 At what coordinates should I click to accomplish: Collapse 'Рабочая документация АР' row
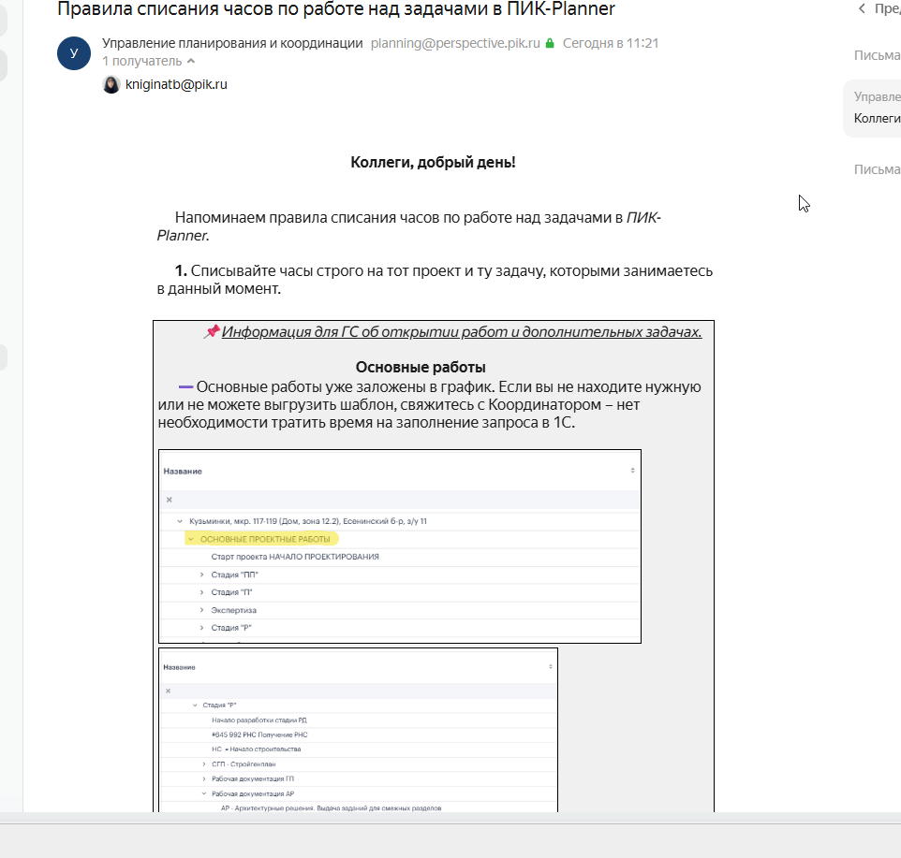204,793
